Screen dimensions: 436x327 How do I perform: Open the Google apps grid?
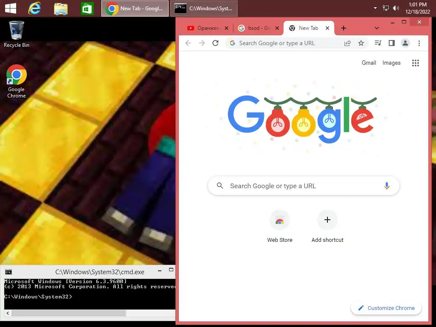tap(416, 63)
